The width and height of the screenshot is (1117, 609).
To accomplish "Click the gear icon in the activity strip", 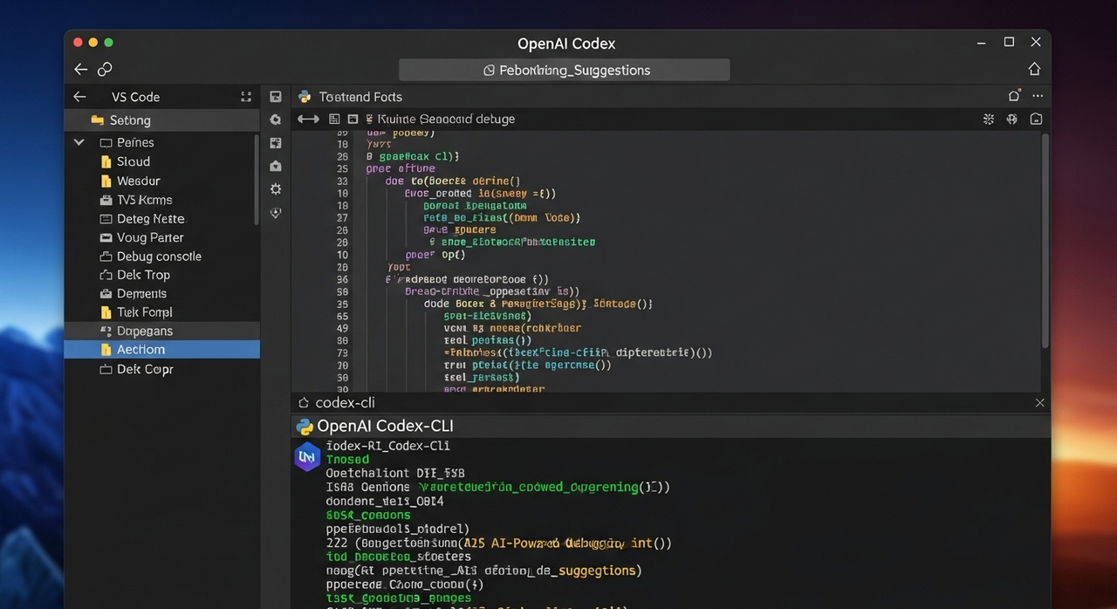I will [x=276, y=188].
